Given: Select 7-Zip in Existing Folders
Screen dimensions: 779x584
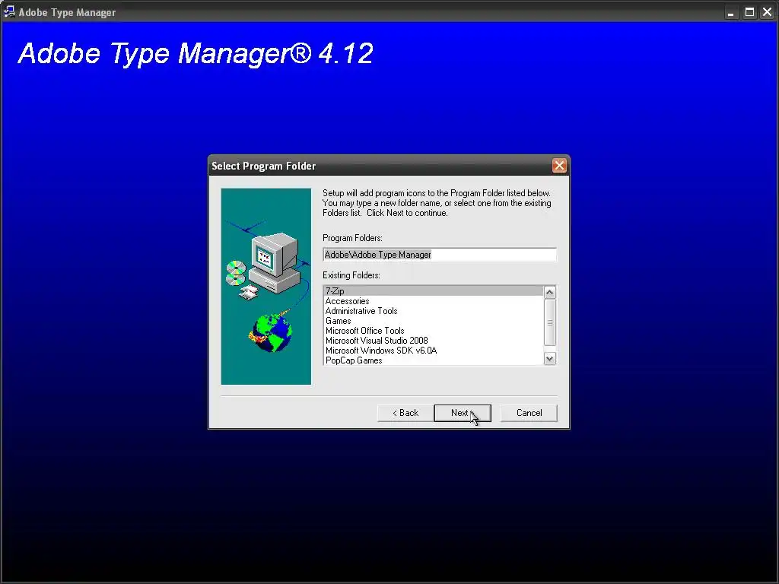Looking at the screenshot, I should click(x=433, y=291).
